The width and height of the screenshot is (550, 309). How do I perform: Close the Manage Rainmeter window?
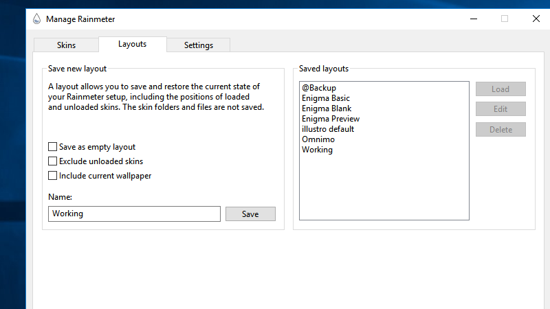(x=536, y=19)
